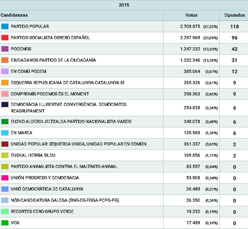The height and width of the screenshot is (229, 248).
Task: Click the percentage (23,09%)
Action: [x=211, y=38]
